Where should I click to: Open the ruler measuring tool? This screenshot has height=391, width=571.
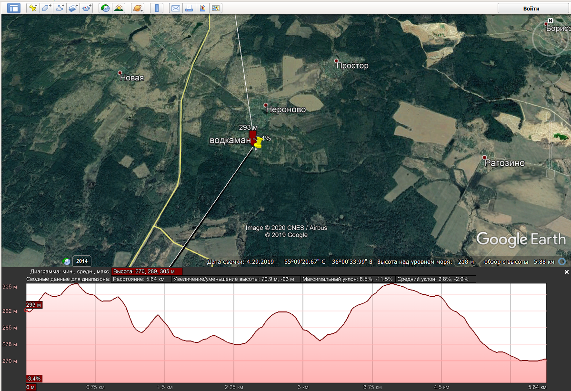(157, 8)
